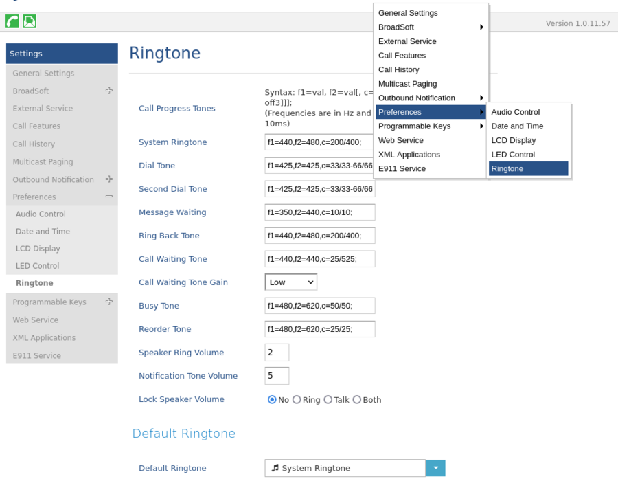Open BroadSoft submenu arrow in popup menu

(481, 27)
